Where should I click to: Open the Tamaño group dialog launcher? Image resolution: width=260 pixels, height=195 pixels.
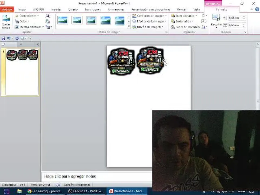click(x=245, y=32)
